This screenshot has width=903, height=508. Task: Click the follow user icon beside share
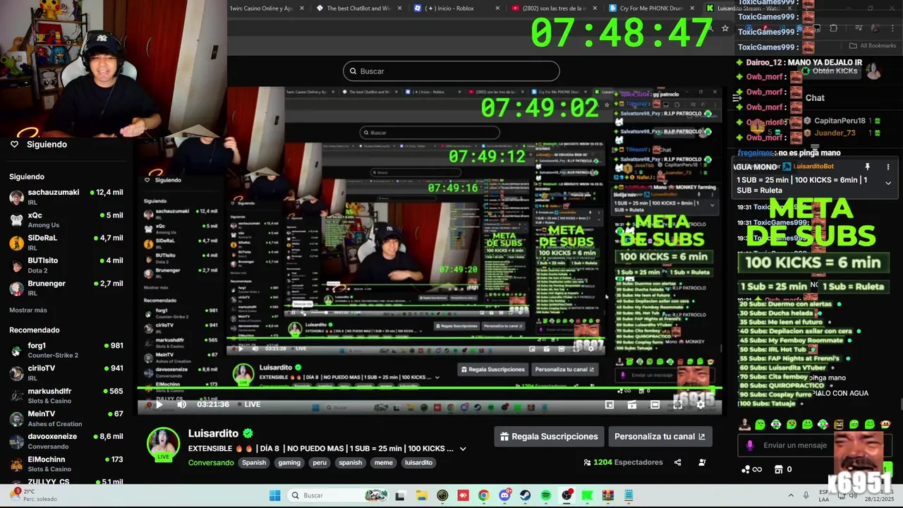pos(702,462)
